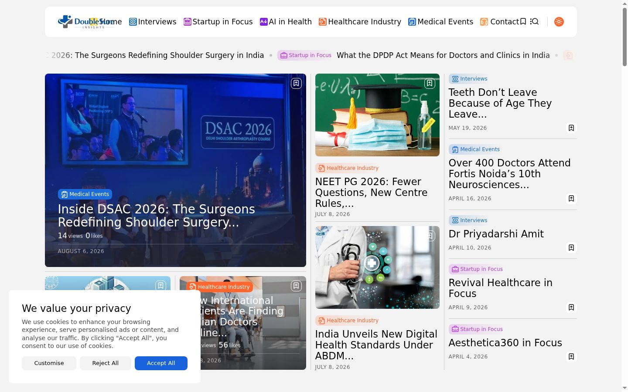Viewport: 628px width, 392px height.
Task: Click the '0 likes' count on the DSAC feature
Action: [94, 236]
